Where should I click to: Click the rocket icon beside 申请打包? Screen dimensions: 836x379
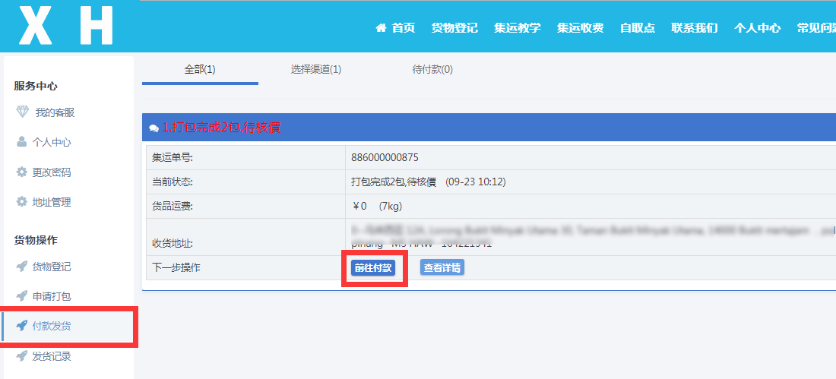click(x=22, y=296)
